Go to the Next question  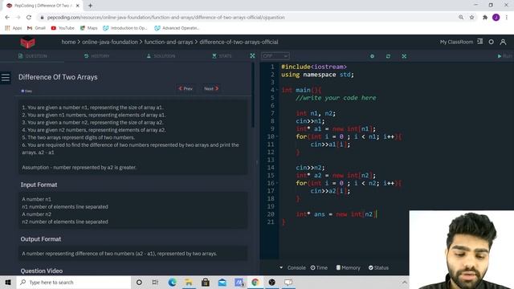point(211,88)
